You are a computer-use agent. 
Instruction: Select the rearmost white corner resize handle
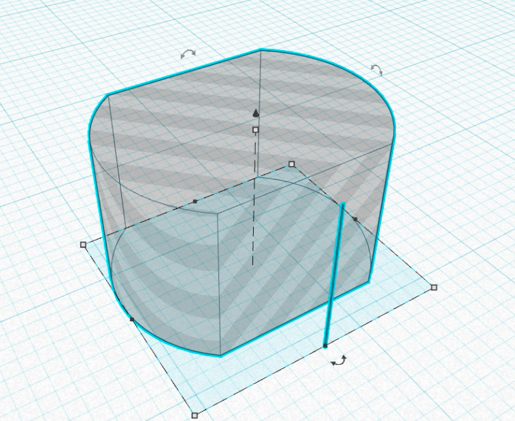click(292, 164)
